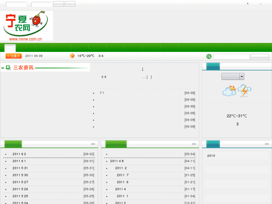Click the 三农资讯 section heading

23,67
